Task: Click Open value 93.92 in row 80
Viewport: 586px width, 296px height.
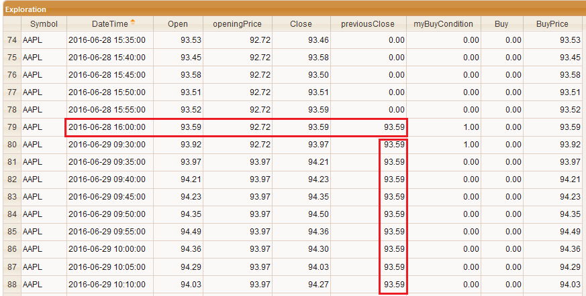Action: [191, 144]
